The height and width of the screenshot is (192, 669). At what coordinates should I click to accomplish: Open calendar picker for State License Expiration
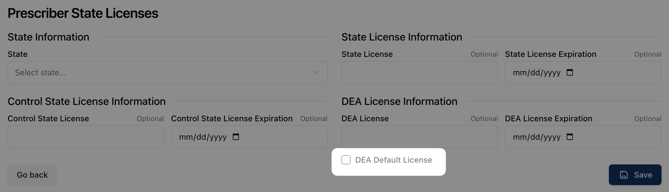click(x=569, y=72)
